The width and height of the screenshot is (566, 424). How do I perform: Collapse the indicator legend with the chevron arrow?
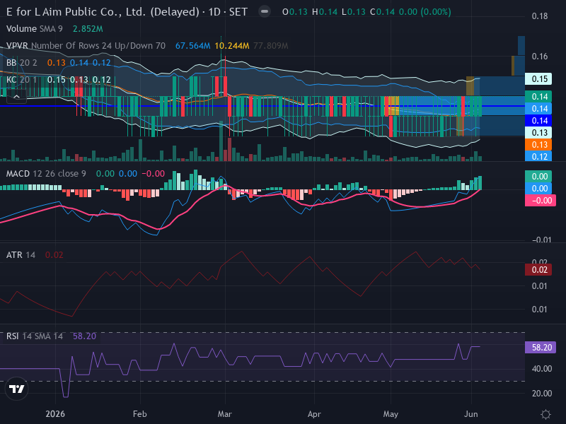pos(16,97)
